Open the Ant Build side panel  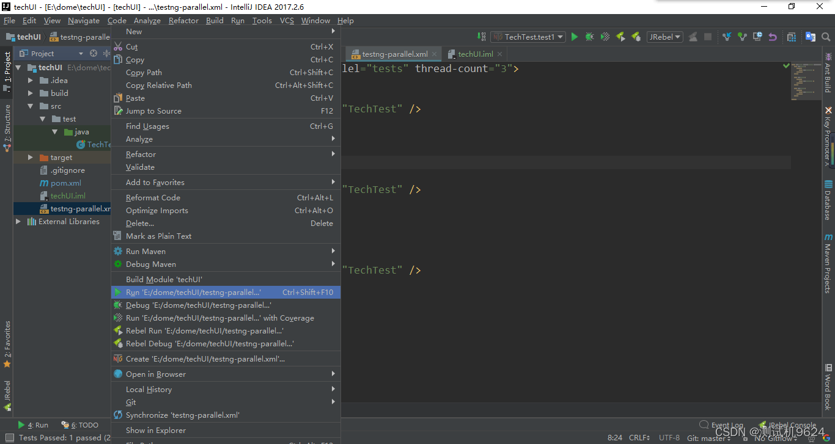pos(828,72)
